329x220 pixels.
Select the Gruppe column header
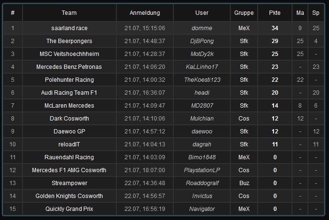coord(244,13)
